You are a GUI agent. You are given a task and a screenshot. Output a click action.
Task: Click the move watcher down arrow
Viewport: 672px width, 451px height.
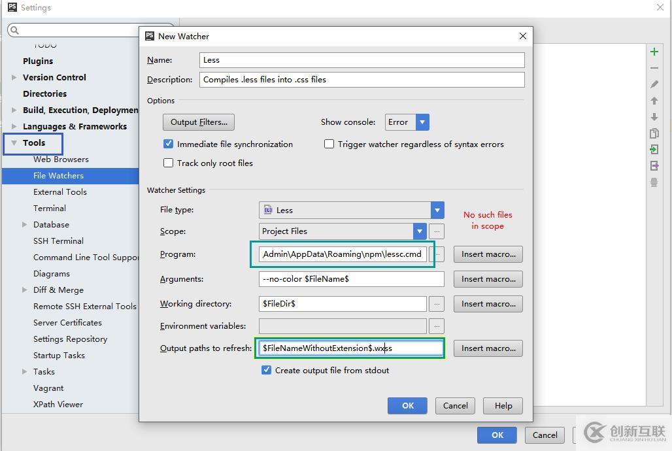click(x=654, y=117)
